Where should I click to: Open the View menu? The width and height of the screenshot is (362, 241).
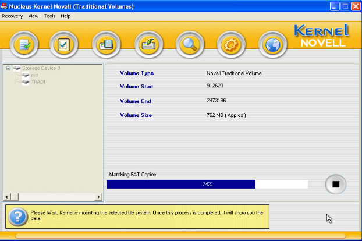34,16
